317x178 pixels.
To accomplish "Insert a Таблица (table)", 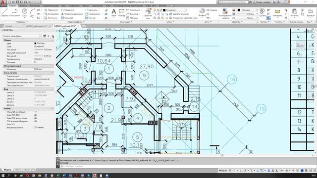I will (132, 18).
